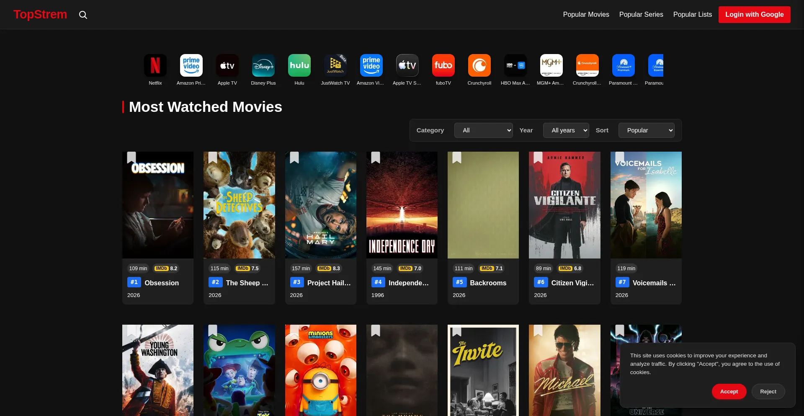Open the Young Washington poster
The width and height of the screenshot is (804, 416).
point(158,370)
